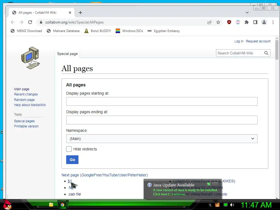
Task: Click the Display pages ending at field
Action: 162,120
